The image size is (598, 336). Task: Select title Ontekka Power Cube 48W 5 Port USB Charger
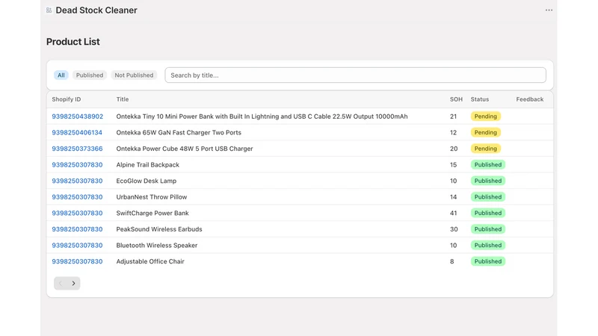coord(185,149)
